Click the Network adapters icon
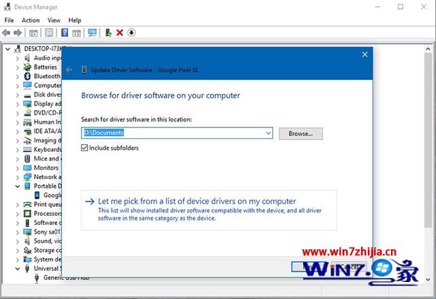Screen dimensions: 436x299 point(27,176)
